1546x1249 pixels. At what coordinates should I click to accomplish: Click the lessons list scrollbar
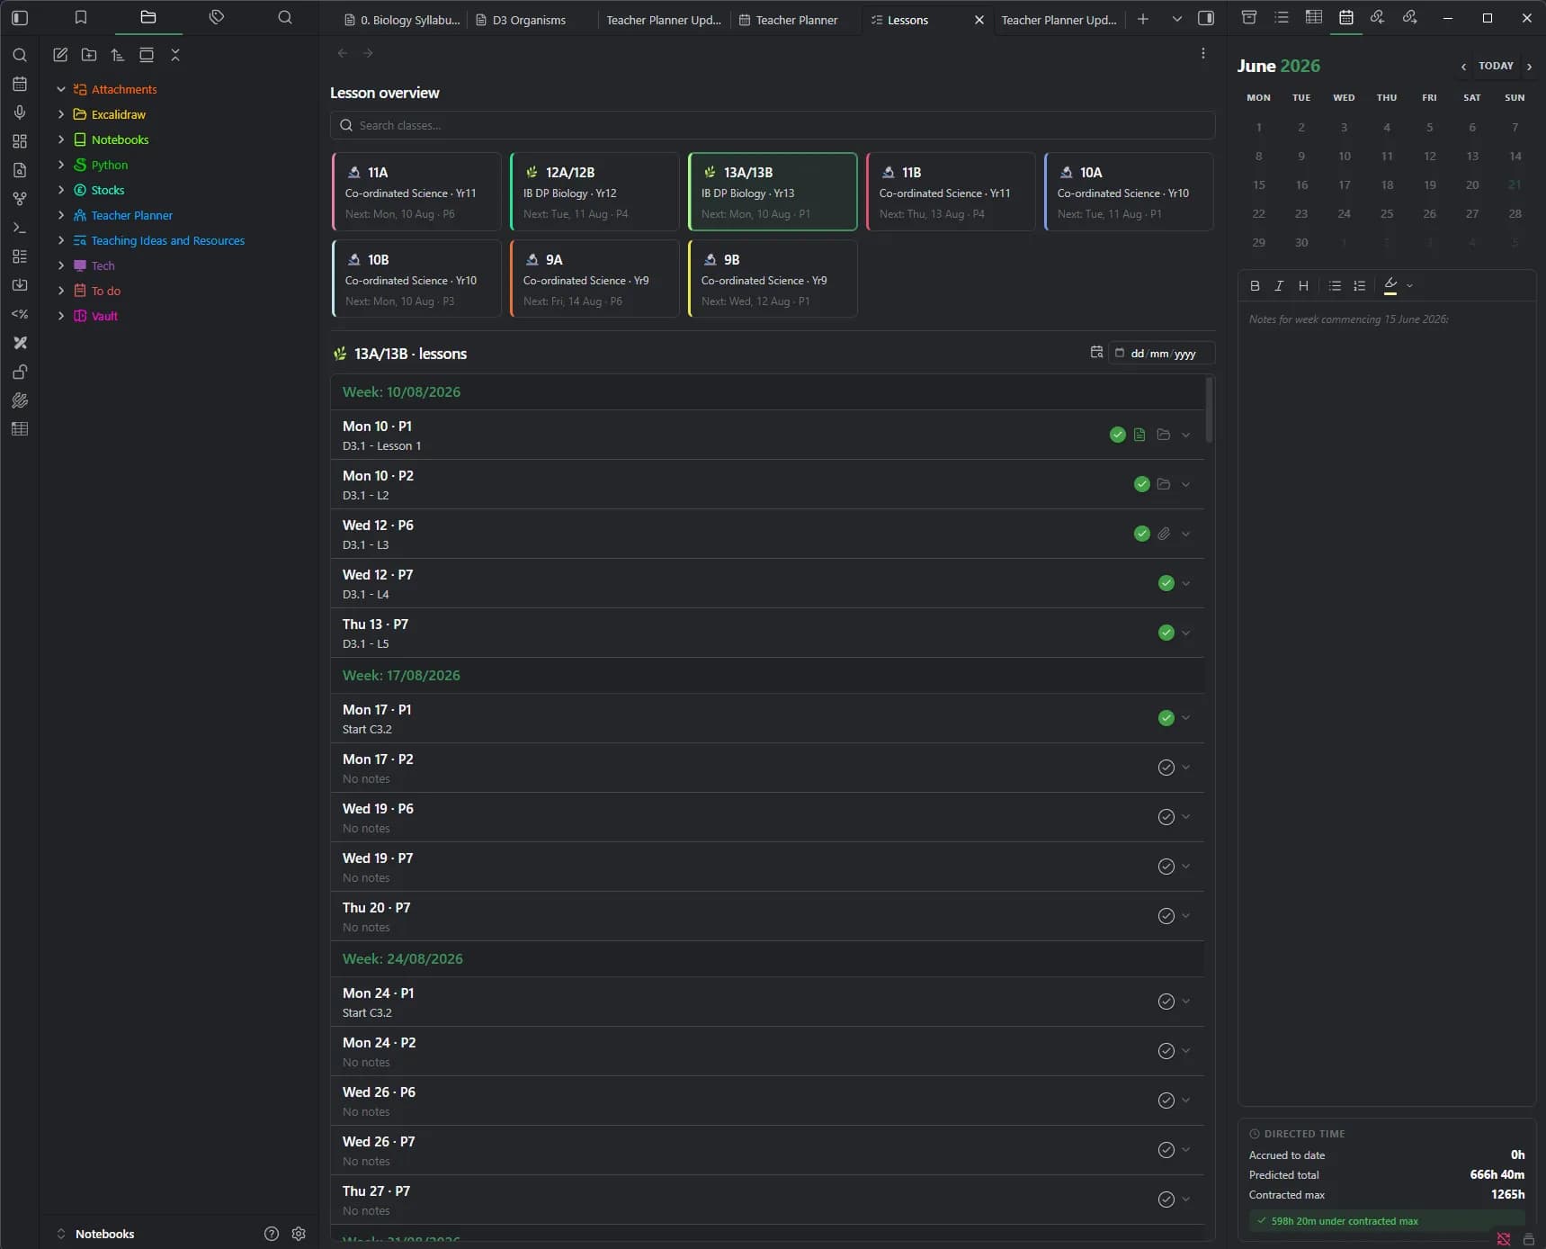(x=1209, y=409)
